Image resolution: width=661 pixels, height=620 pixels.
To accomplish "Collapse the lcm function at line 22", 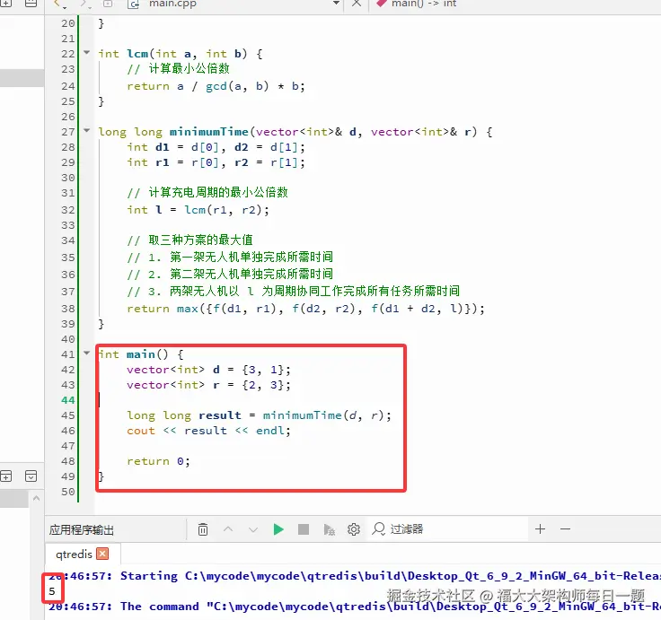I will [x=87, y=53].
